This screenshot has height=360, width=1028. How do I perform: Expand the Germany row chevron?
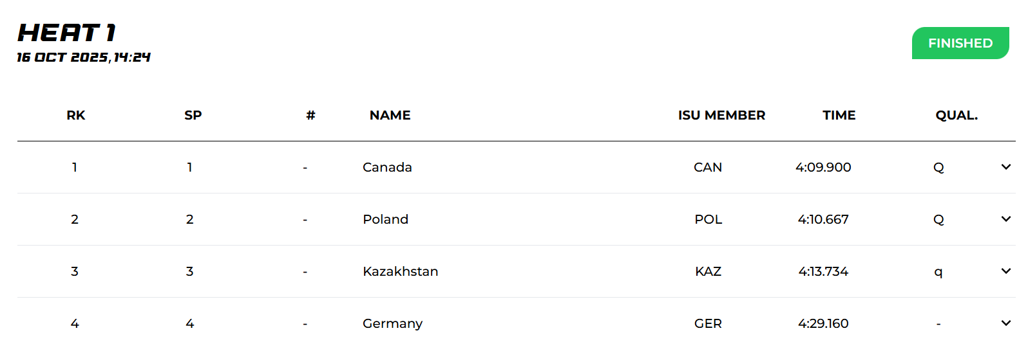(1005, 323)
